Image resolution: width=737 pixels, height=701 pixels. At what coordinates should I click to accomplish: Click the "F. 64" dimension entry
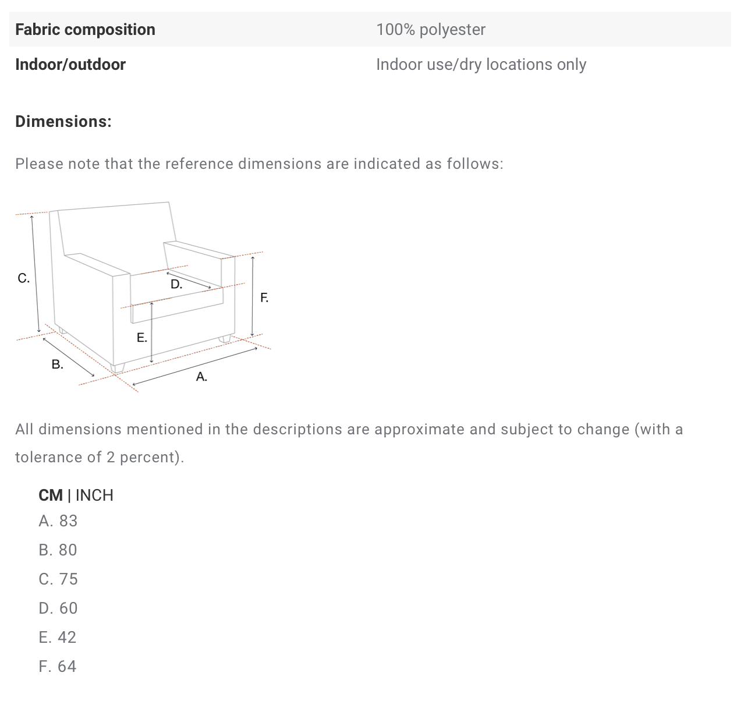pyautogui.click(x=58, y=666)
